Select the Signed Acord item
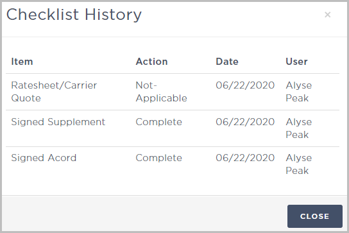The image size is (349, 233). 44,158
